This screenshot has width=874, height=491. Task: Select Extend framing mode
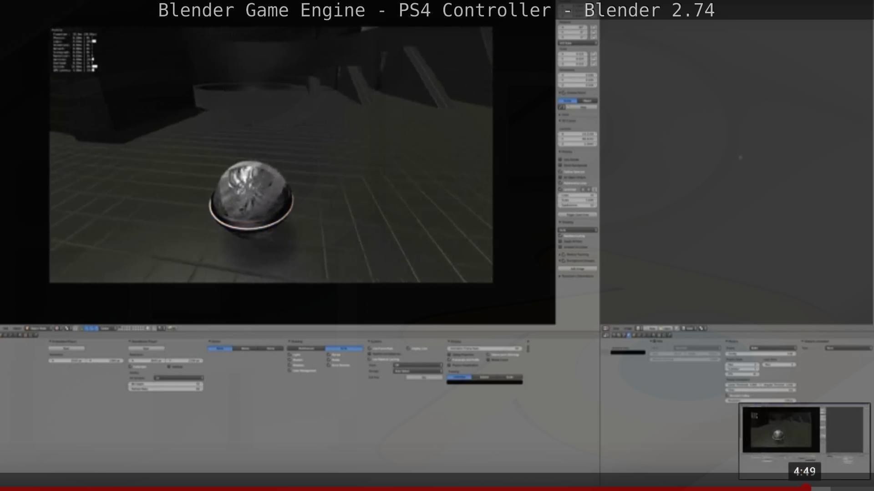(x=484, y=377)
